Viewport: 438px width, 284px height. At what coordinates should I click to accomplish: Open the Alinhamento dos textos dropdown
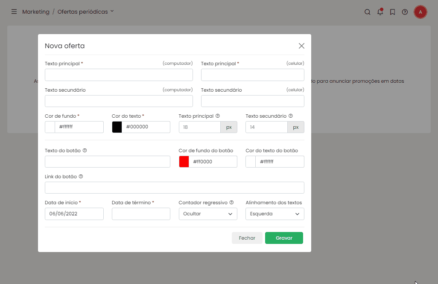pos(274,214)
